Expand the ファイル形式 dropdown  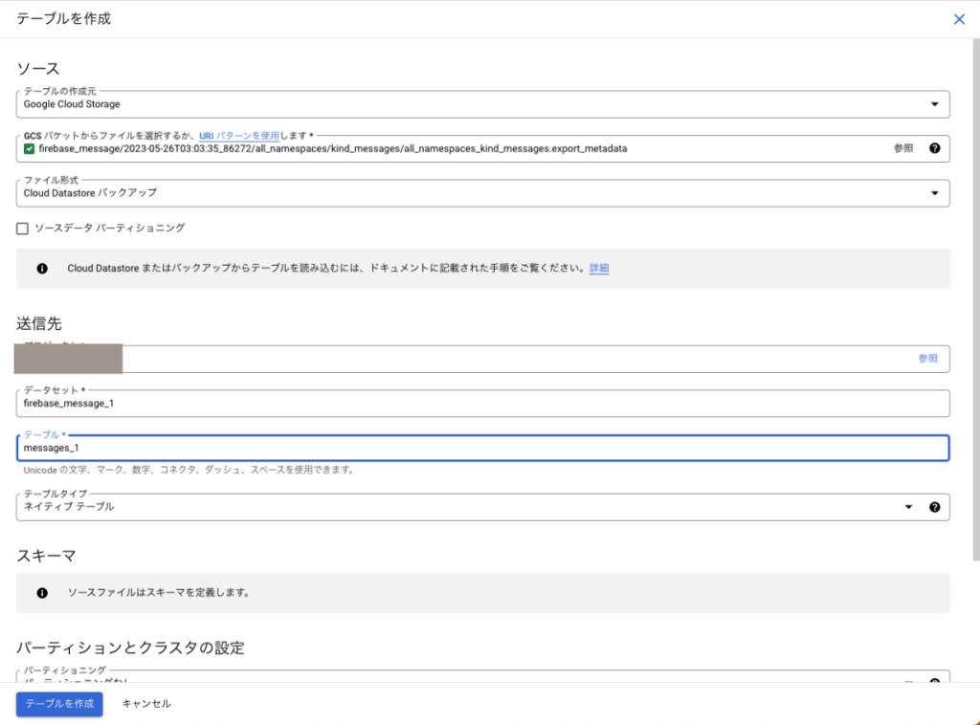pyautogui.click(x=934, y=193)
